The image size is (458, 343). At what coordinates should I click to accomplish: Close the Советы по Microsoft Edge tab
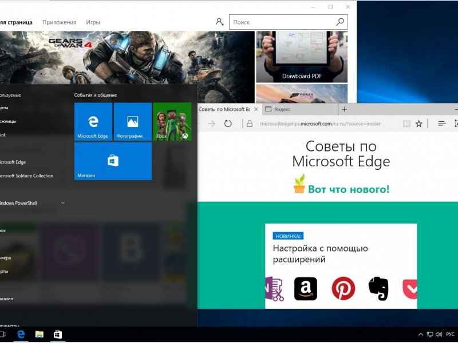pyautogui.click(x=256, y=109)
